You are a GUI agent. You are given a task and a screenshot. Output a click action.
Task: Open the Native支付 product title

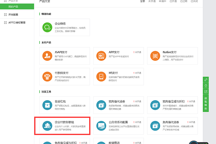pos(170,52)
